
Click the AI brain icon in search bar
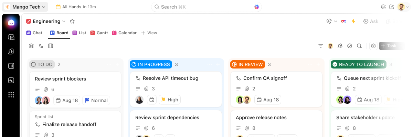(257, 7)
